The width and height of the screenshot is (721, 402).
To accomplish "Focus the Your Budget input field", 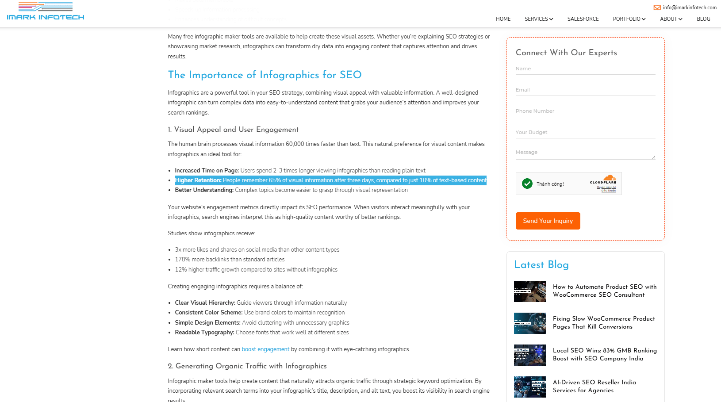I will [x=586, y=132].
